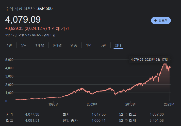Screen dimensions: 181x126
Task: Select the 5일 time range tab
Action: coord(24,45)
